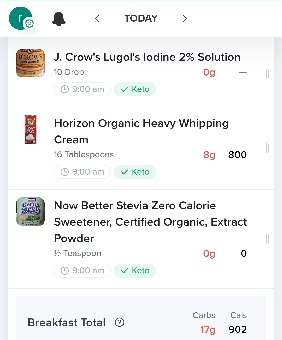Viewport: 282px width, 340px height.
Task: Go to the previous day arrow
Action: pyautogui.click(x=97, y=18)
